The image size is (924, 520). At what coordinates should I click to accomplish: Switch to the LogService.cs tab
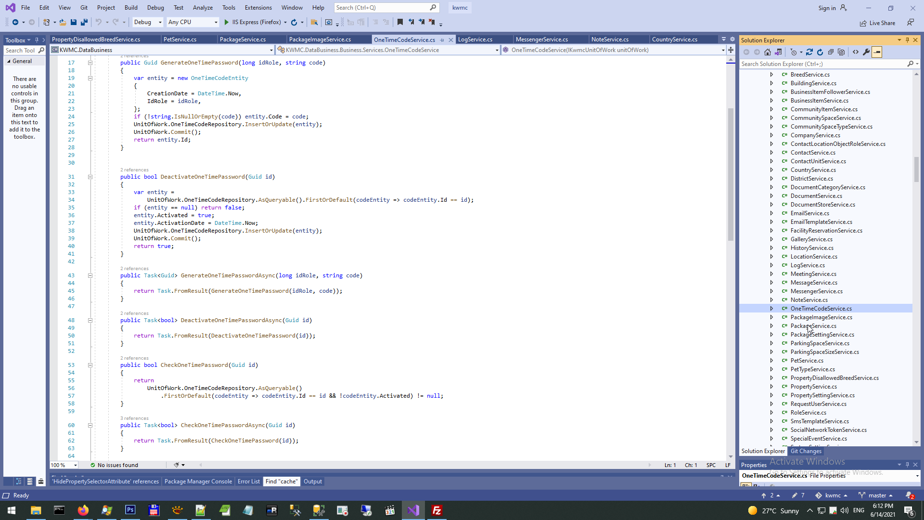click(x=475, y=39)
